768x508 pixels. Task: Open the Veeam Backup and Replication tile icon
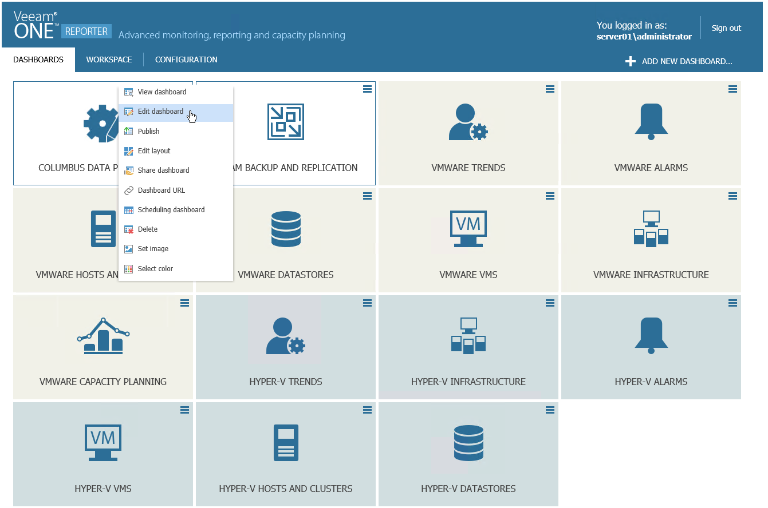[286, 122]
